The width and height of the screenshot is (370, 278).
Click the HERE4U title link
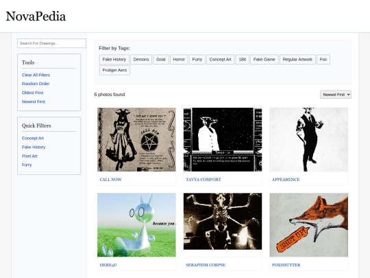(108, 265)
